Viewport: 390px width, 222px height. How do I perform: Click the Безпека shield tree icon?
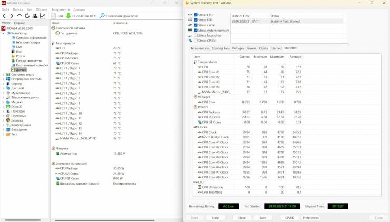[8, 120]
